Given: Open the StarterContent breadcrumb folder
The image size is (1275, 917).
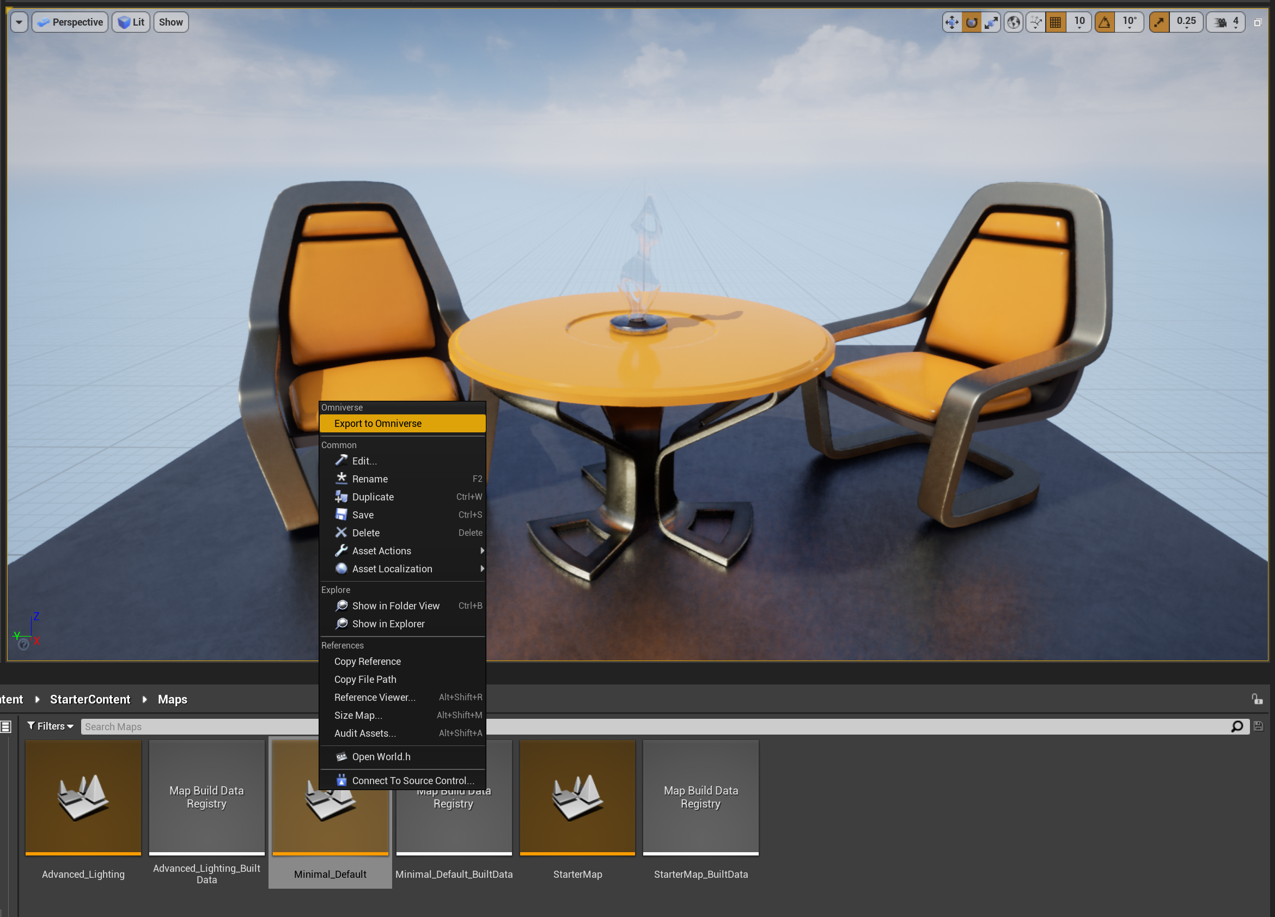Looking at the screenshot, I should (x=90, y=699).
